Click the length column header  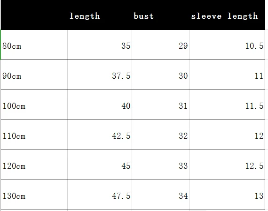(100, 15)
